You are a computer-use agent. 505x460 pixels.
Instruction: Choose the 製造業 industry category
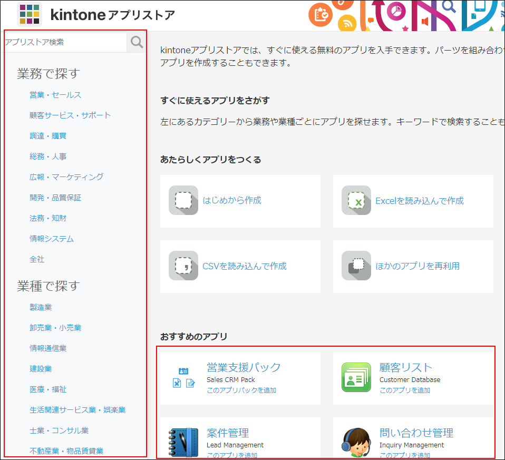[x=41, y=307]
